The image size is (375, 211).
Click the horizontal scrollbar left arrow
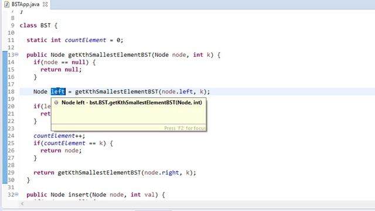tap(22, 204)
